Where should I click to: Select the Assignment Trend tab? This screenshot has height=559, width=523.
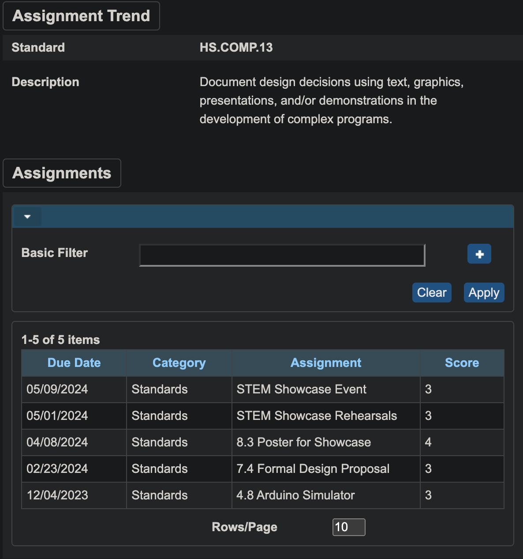pyautogui.click(x=81, y=16)
